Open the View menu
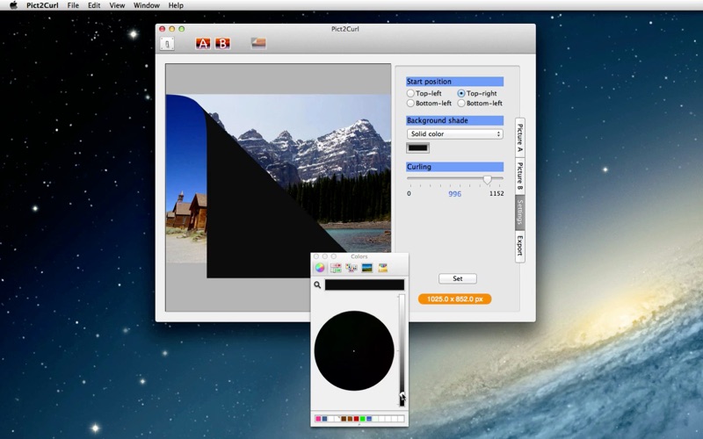703x439 pixels. [117, 5]
